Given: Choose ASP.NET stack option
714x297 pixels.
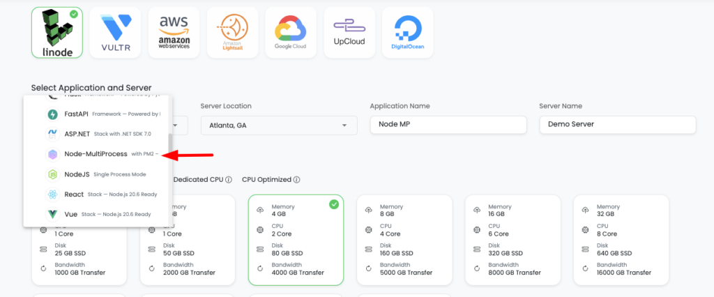Looking at the screenshot, I should tap(96, 134).
